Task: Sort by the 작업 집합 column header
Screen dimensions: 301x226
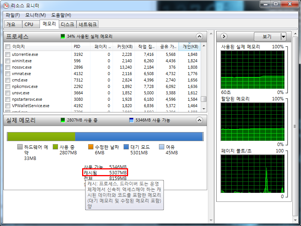Action: (146, 46)
